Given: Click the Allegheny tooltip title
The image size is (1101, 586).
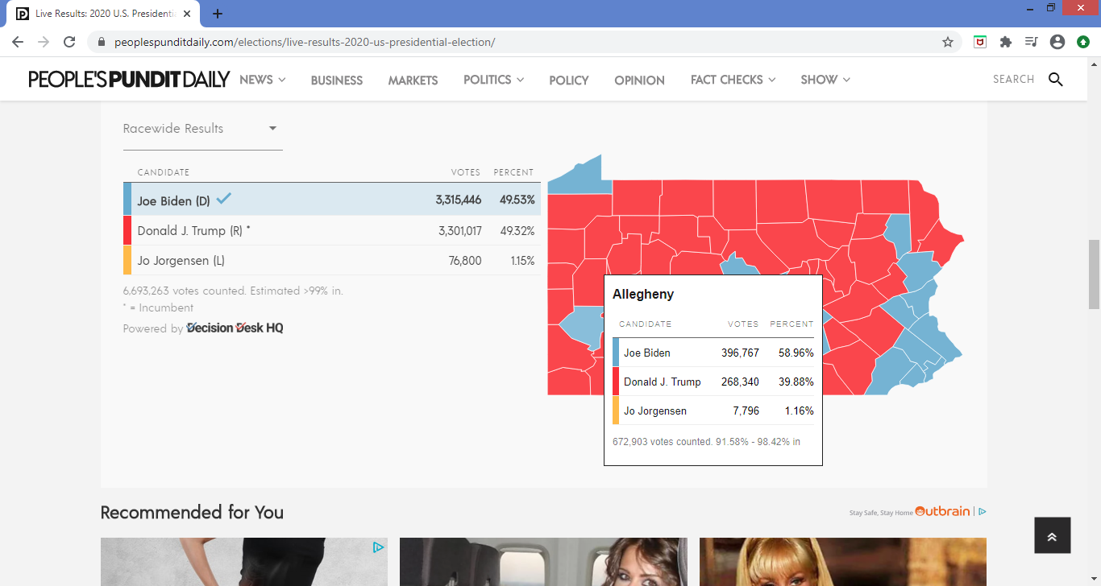Looking at the screenshot, I should pyautogui.click(x=643, y=295).
